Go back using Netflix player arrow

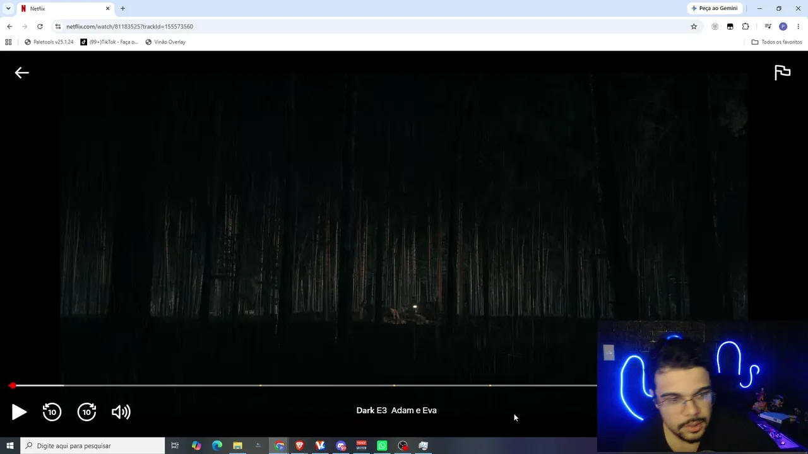click(x=22, y=73)
